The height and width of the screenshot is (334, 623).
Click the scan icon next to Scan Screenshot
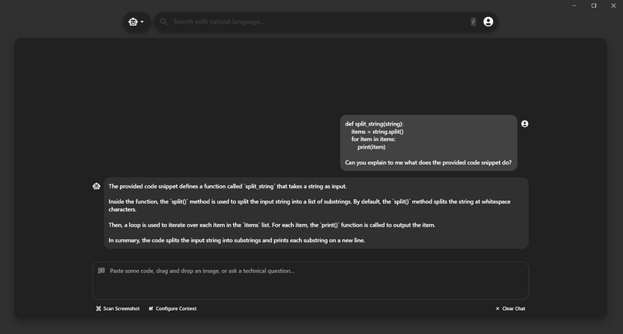[x=98, y=308]
